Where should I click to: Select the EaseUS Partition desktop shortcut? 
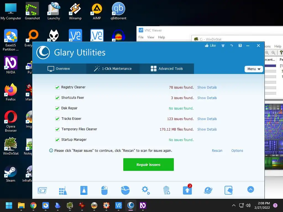point(11,40)
